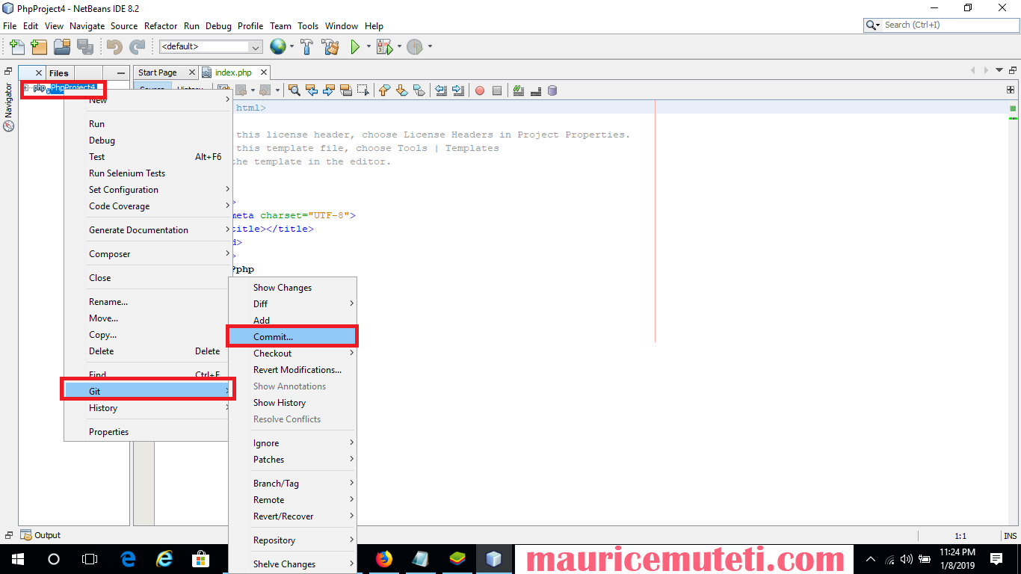This screenshot has width=1021, height=574.
Task: Open the globe browser dropdown arrow
Action: coord(292,47)
